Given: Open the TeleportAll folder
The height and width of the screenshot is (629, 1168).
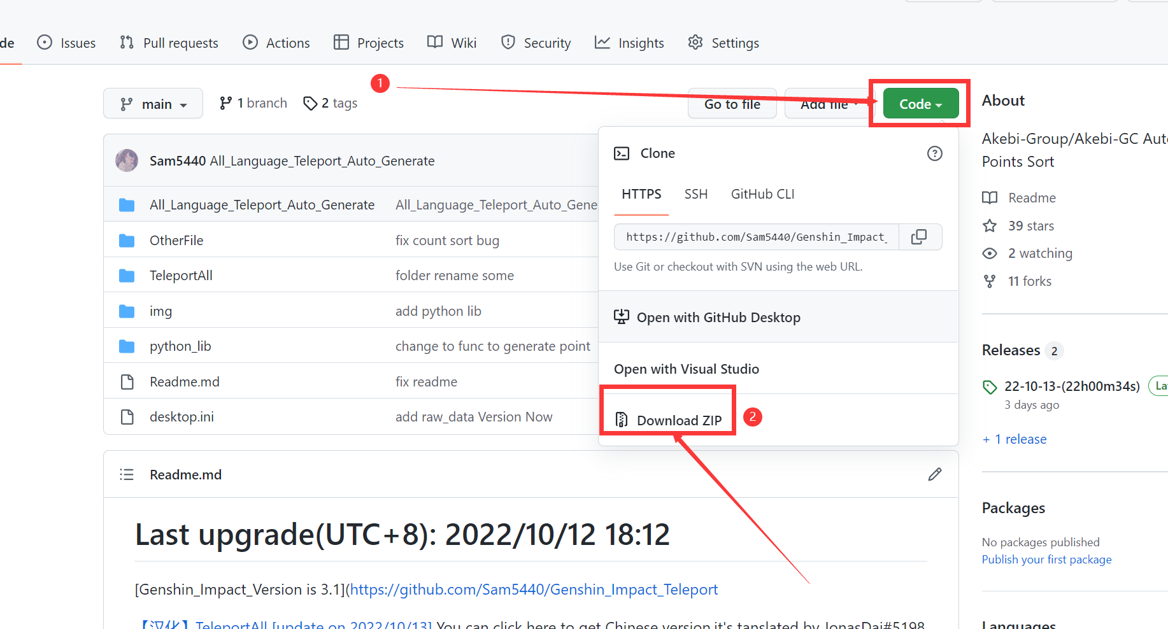Looking at the screenshot, I should click(x=181, y=276).
